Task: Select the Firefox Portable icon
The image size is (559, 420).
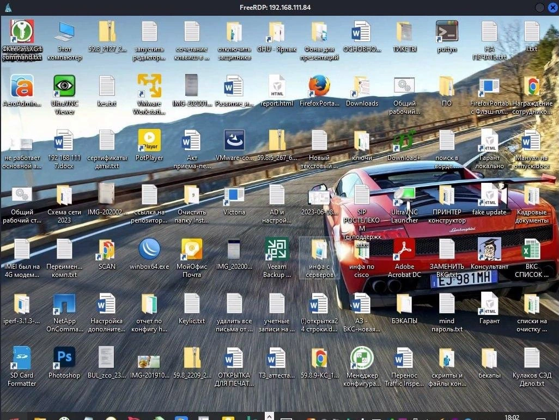Action: click(319, 87)
